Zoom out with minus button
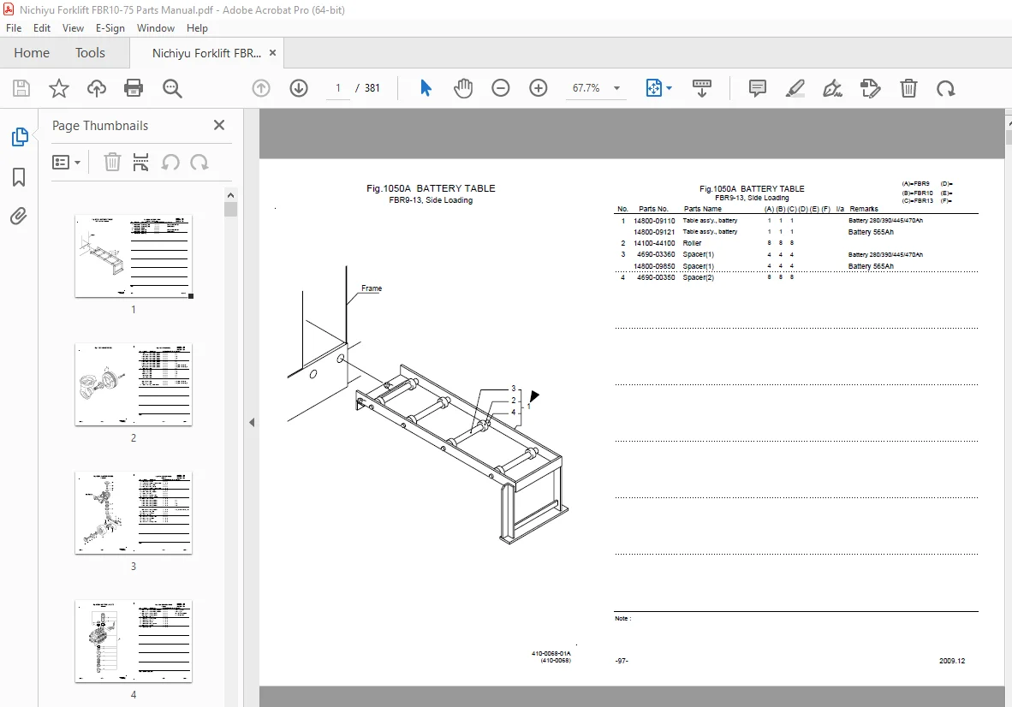The width and height of the screenshot is (1012, 707). 500,88
